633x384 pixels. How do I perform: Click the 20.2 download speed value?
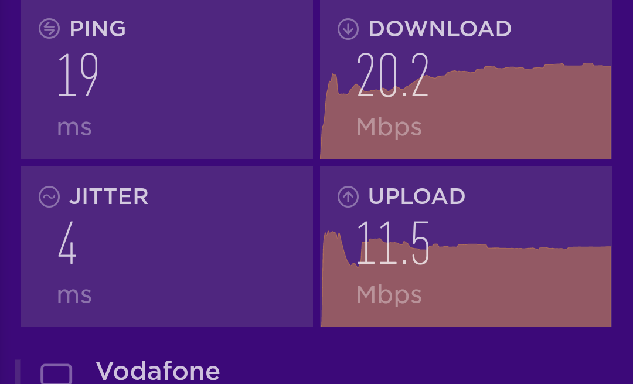(x=392, y=74)
